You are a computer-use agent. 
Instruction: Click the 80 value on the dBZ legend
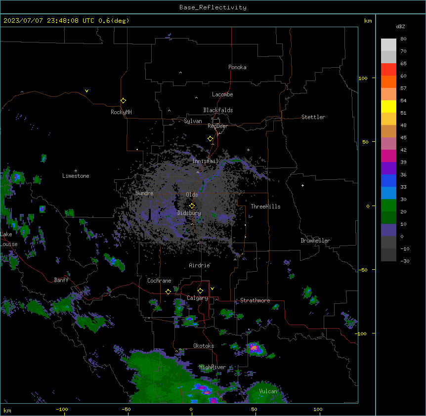(x=403, y=39)
